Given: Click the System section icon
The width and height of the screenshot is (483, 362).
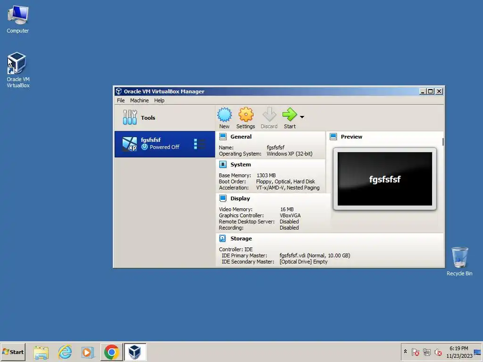Looking at the screenshot, I should [223, 165].
